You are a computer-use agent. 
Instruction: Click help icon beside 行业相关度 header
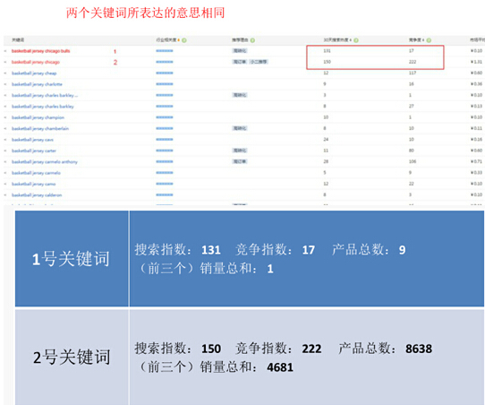point(184,40)
